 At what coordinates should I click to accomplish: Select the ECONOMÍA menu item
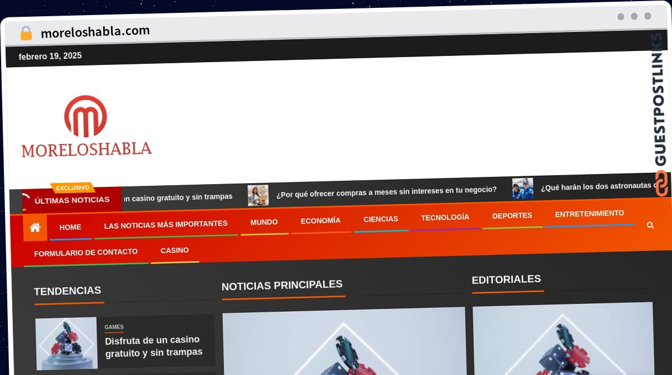(x=320, y=221)
